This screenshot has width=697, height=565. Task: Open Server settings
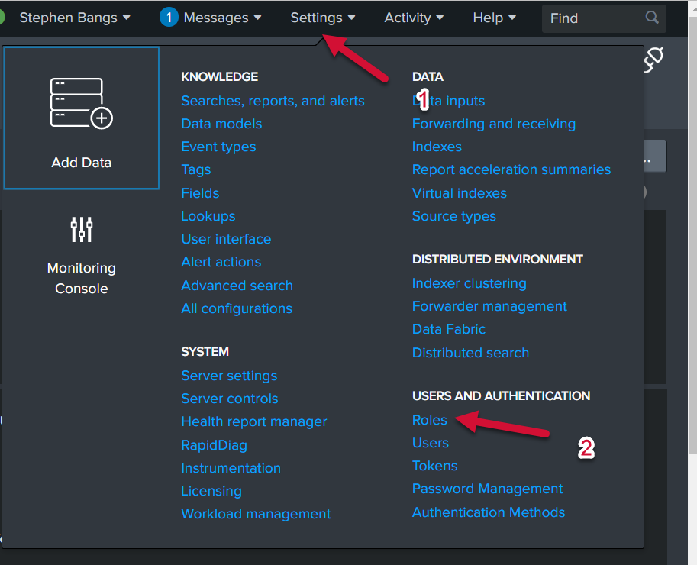click(229, 376)
